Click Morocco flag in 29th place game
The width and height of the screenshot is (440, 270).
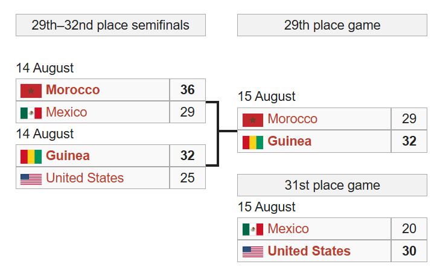click(253, 120)
